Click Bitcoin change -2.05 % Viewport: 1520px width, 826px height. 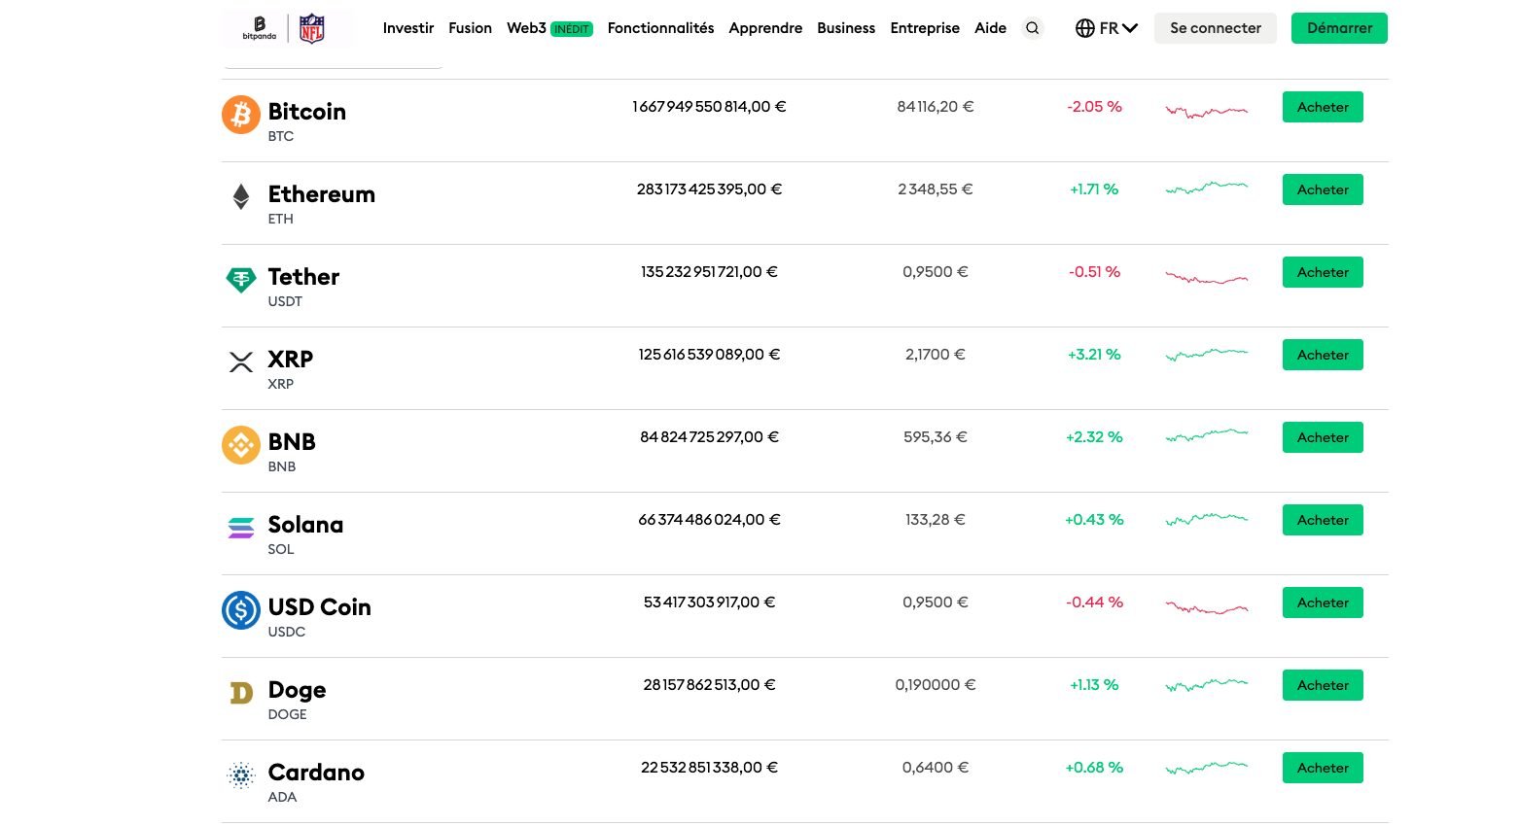(x=1094, y=107)
